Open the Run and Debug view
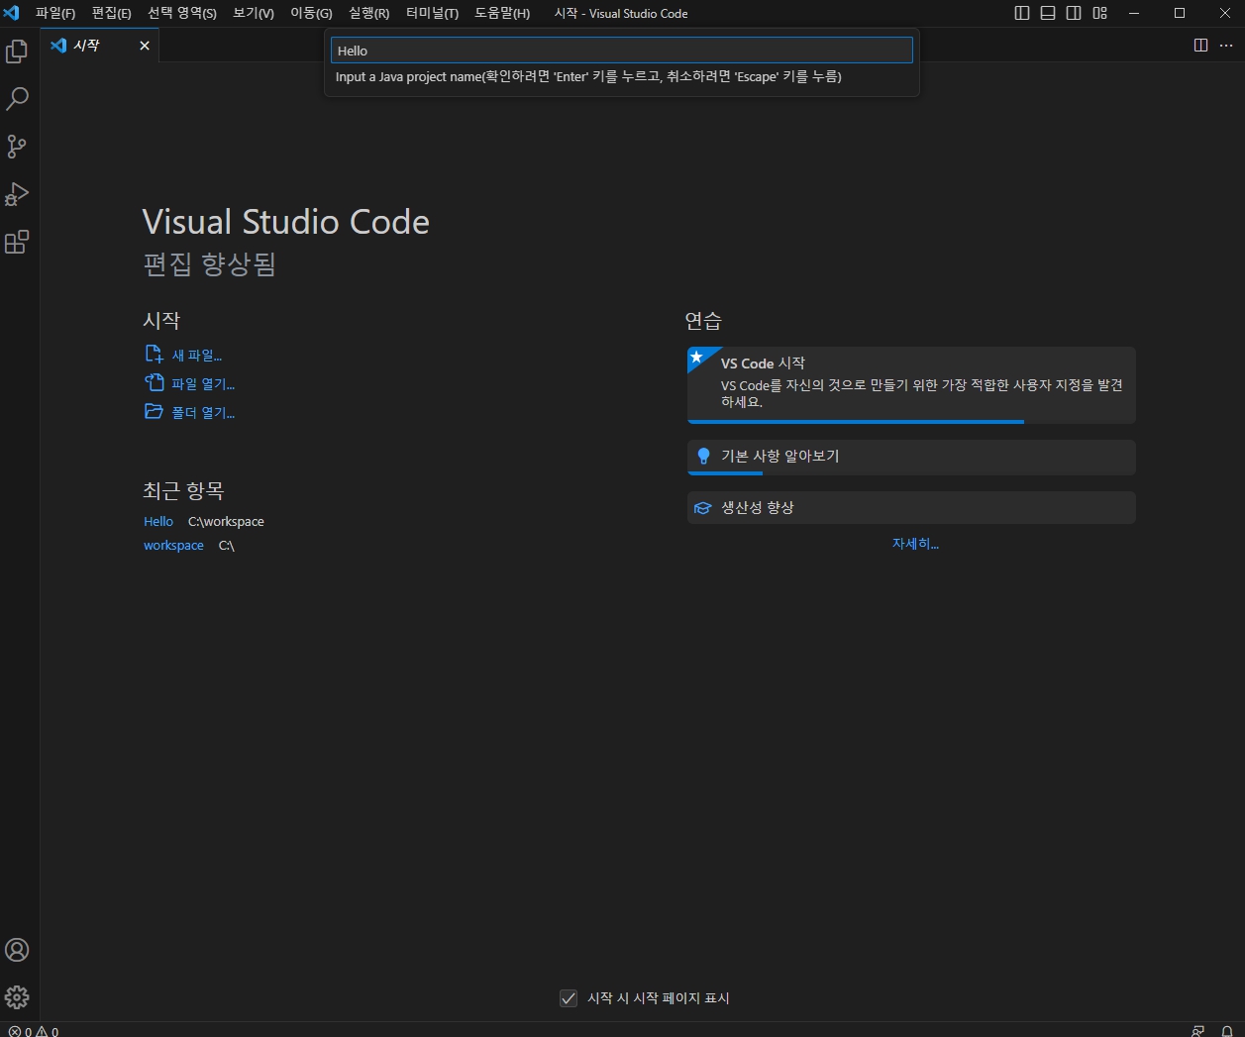This screenshot has width=1245, height=1037. pos(17,194)
